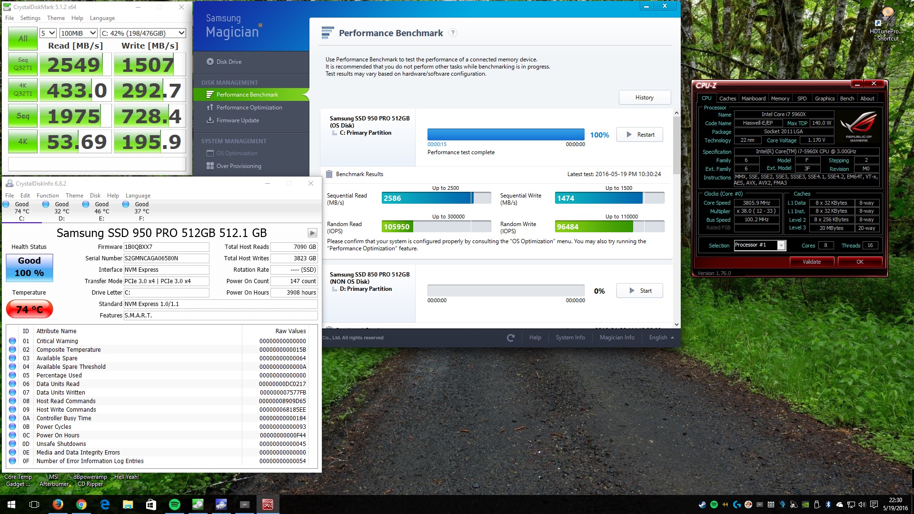Image resolution: width=914 pixels, height=514 pixels.
Task: Open Spotify from the taskbar
Action: [x=175, y=504]
